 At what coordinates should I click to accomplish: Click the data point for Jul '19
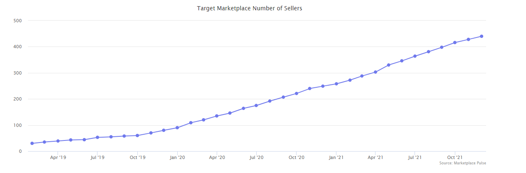click(97, 137)
